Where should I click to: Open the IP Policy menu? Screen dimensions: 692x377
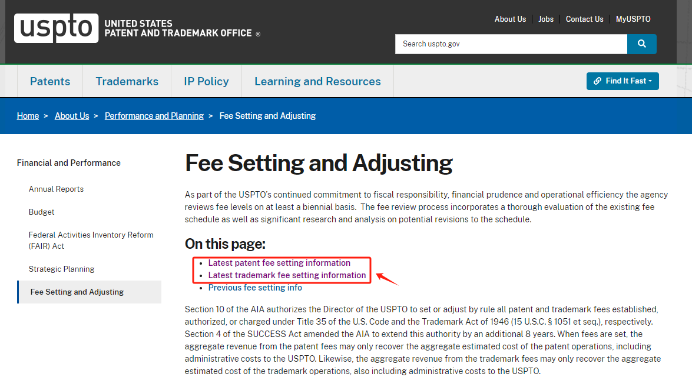pyautogui.click(x=206, y=82)
